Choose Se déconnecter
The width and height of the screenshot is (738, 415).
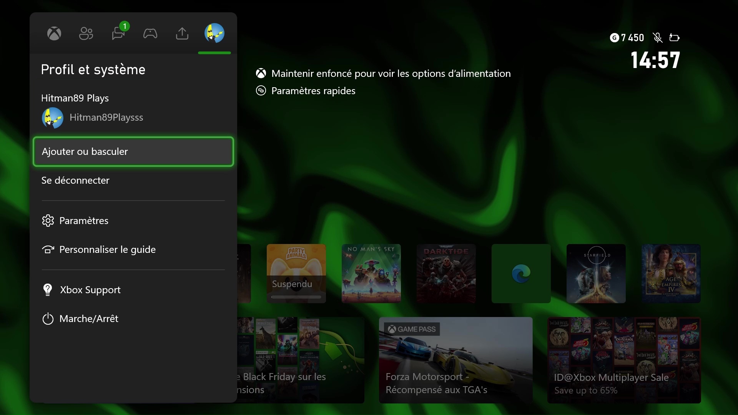click(133, 180)
